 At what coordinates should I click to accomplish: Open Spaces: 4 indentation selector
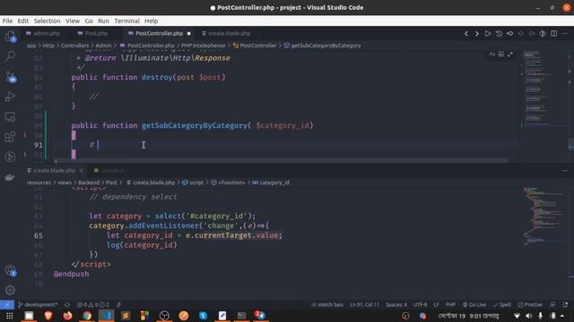(x=396, y=304)
